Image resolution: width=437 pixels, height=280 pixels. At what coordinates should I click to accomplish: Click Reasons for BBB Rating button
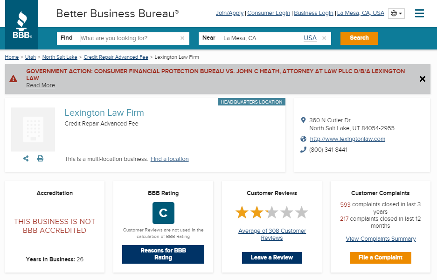click(x=163, y=254)
